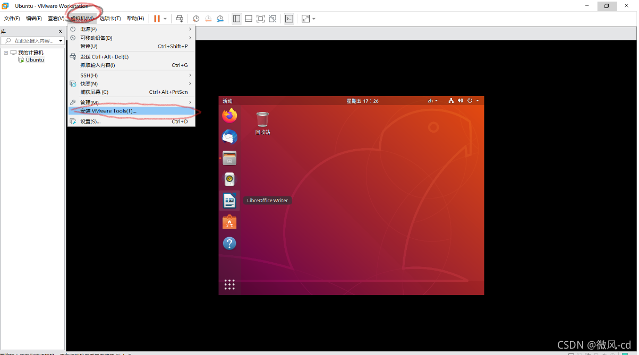
Task: Select 发送 Ctrl+Alt+Del(E) menu entry
Action: coord(131,57)
